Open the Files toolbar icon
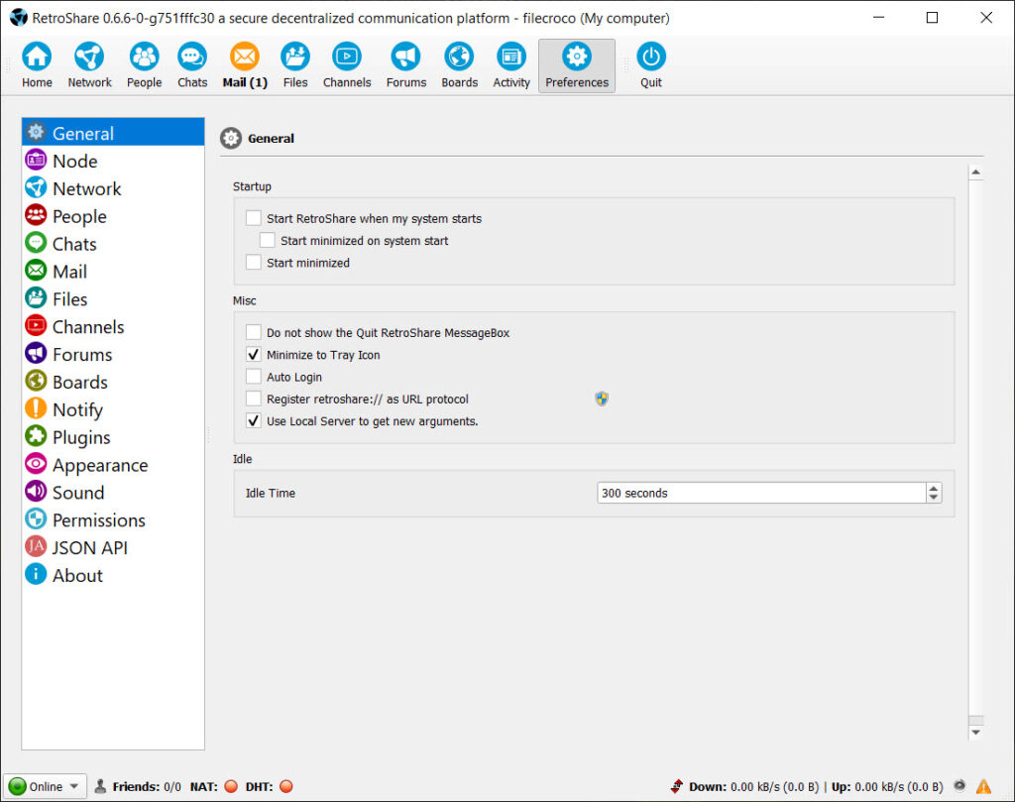 click(x=295, y=65)
